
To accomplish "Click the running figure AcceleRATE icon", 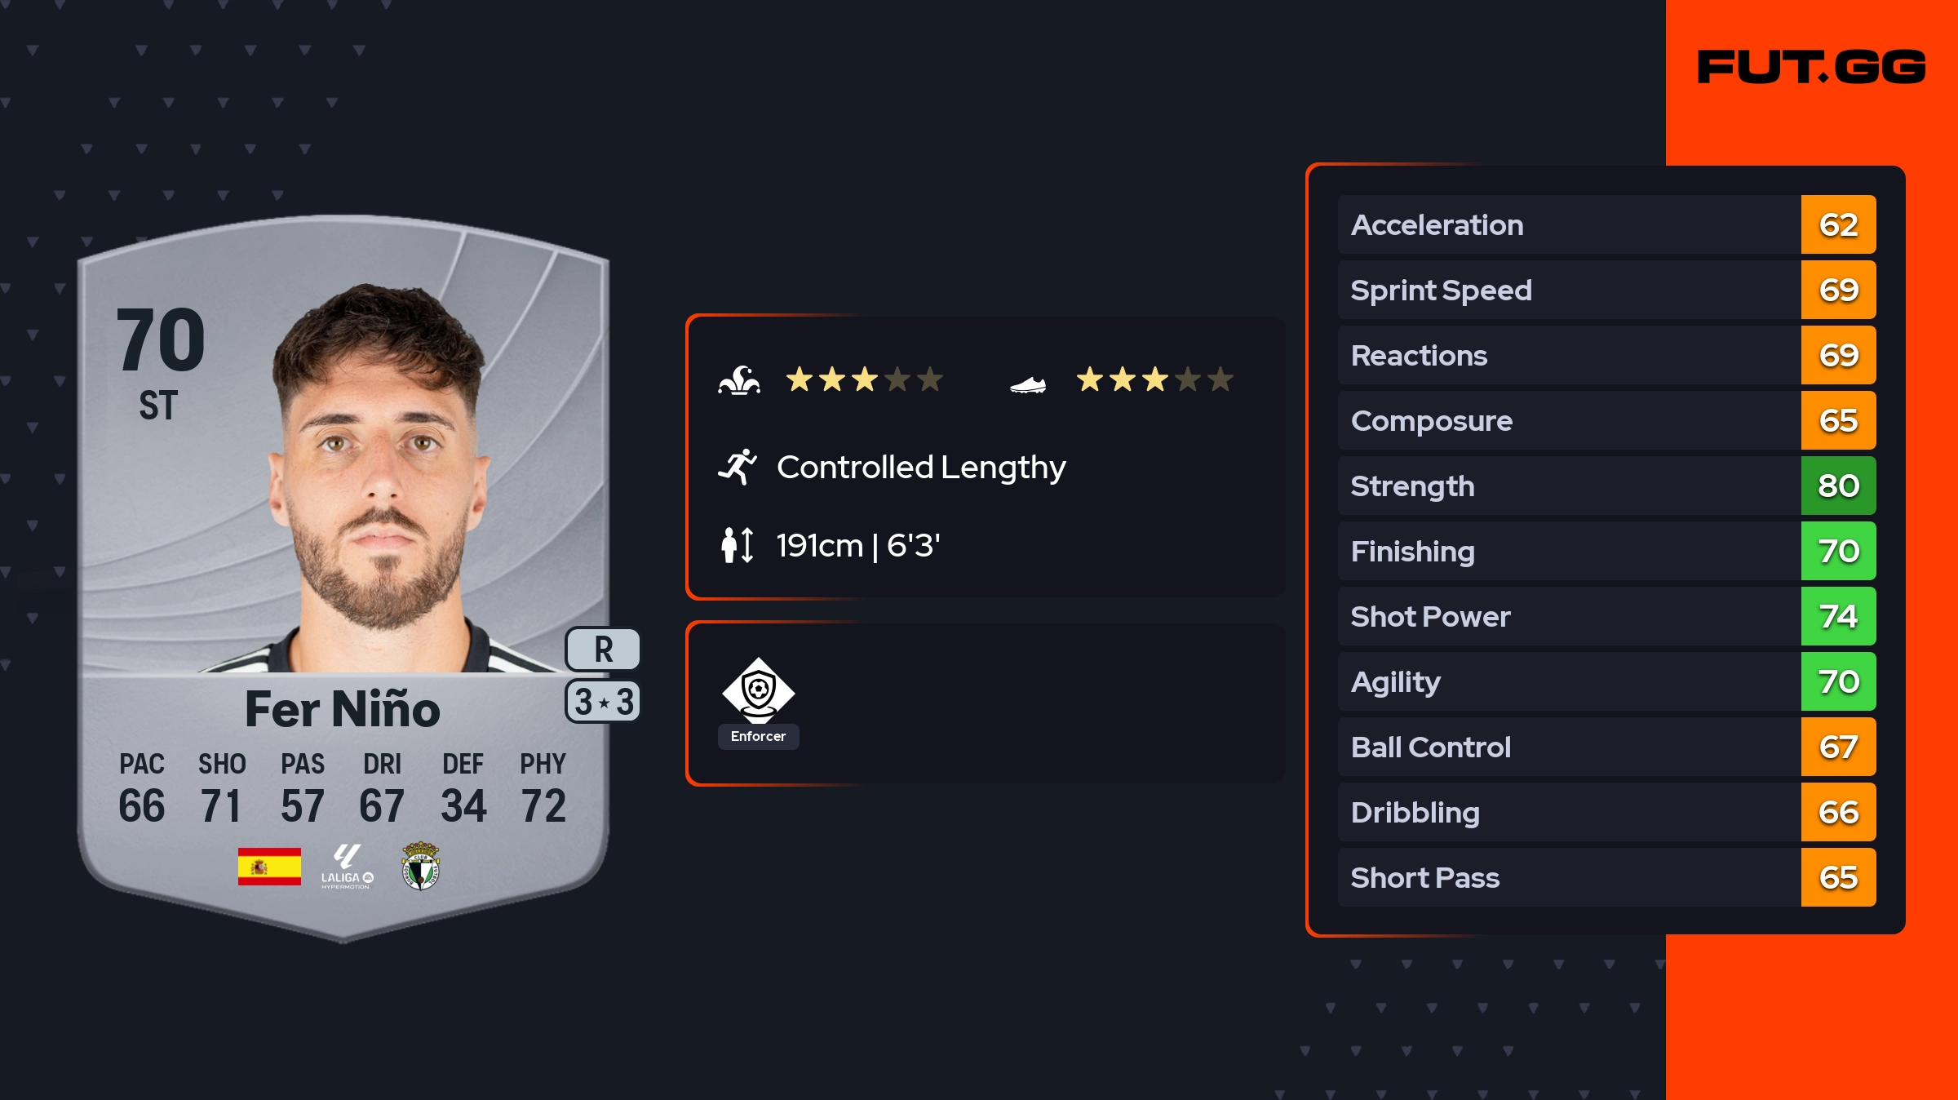I will [738, 467].
